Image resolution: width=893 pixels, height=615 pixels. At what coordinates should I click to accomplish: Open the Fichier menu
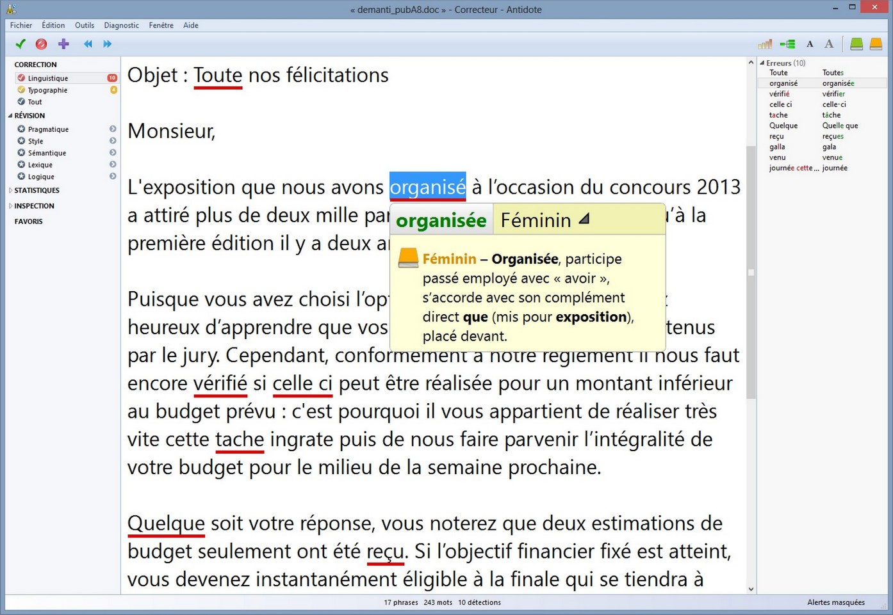coord(21,26)
